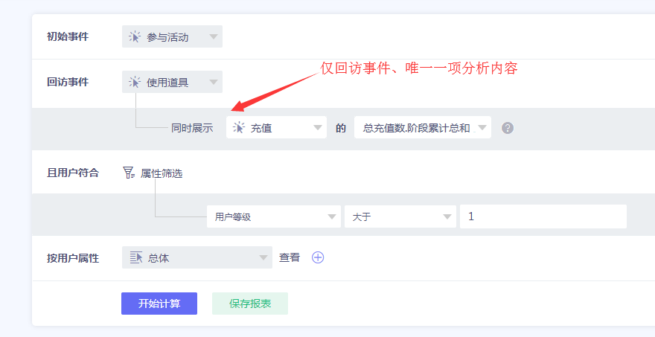The width and height of the screenshot is (655, 337).
Task: Open the gray question mark help icon
Action: [x=508, y=128]
